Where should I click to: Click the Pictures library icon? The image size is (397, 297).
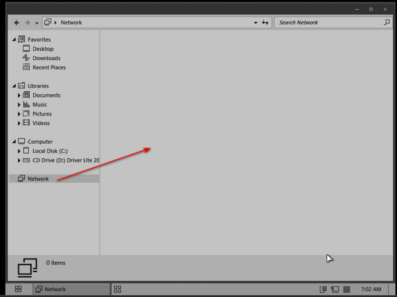(26, 113)
